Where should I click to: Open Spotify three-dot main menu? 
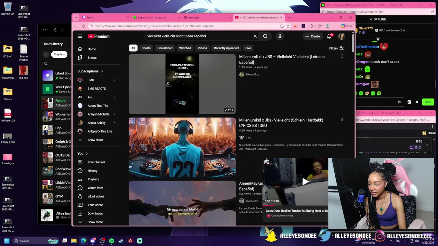pos(45,30)
